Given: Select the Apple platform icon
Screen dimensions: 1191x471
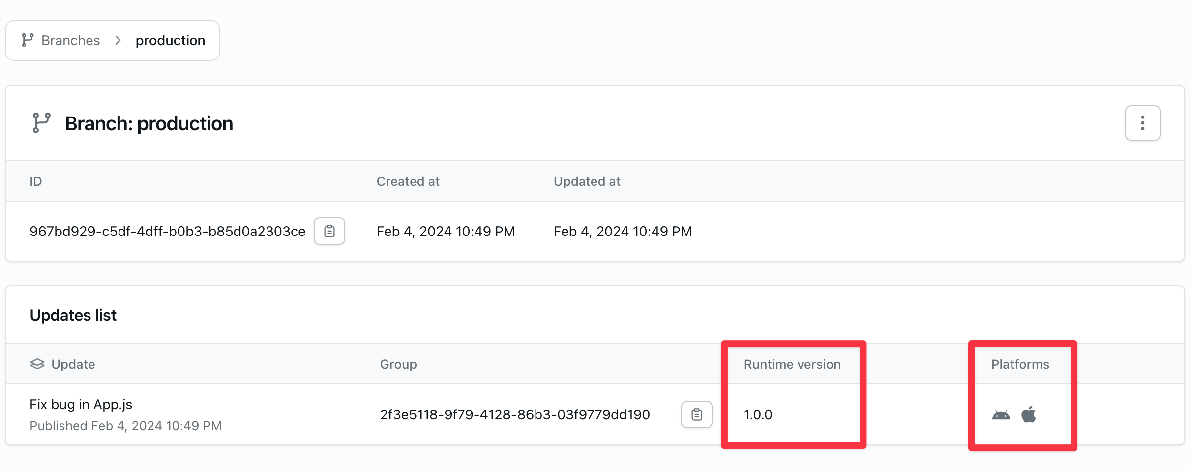Looking at the screenshot, I should pos(1029,414).
